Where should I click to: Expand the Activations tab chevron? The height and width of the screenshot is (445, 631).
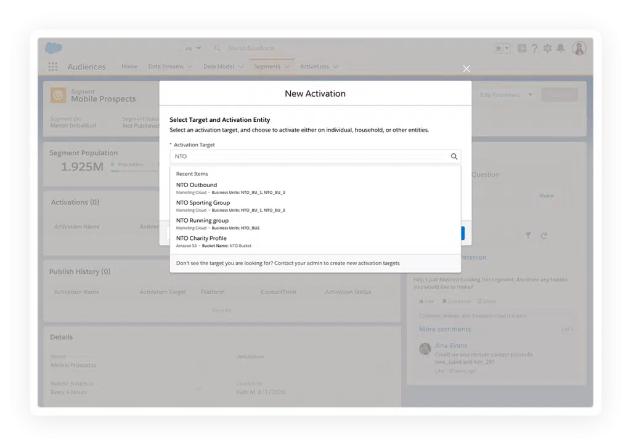336,66
